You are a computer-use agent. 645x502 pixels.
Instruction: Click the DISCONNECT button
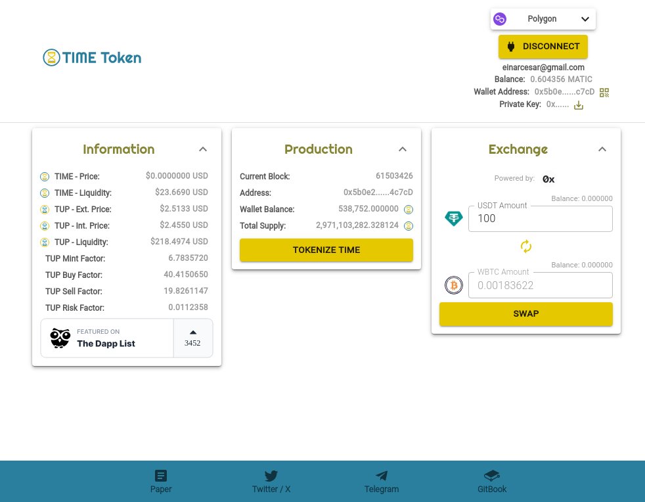point(543,47)
